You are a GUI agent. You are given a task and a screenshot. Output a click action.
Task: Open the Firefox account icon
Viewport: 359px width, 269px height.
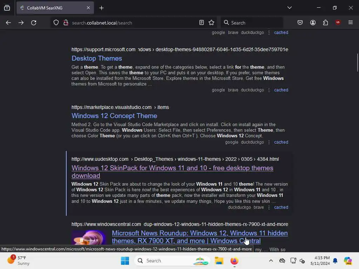pos(313,23)
